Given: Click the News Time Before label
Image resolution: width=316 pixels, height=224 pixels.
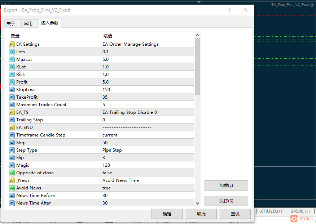Looking at the screenshot, I should coord(35,196).
